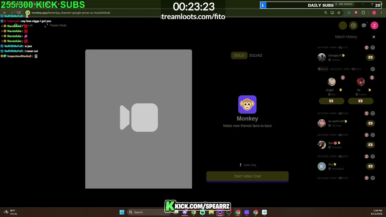Report the Georgia R match
The width and height of the screenshot is (386, 217).
point(367,48)
